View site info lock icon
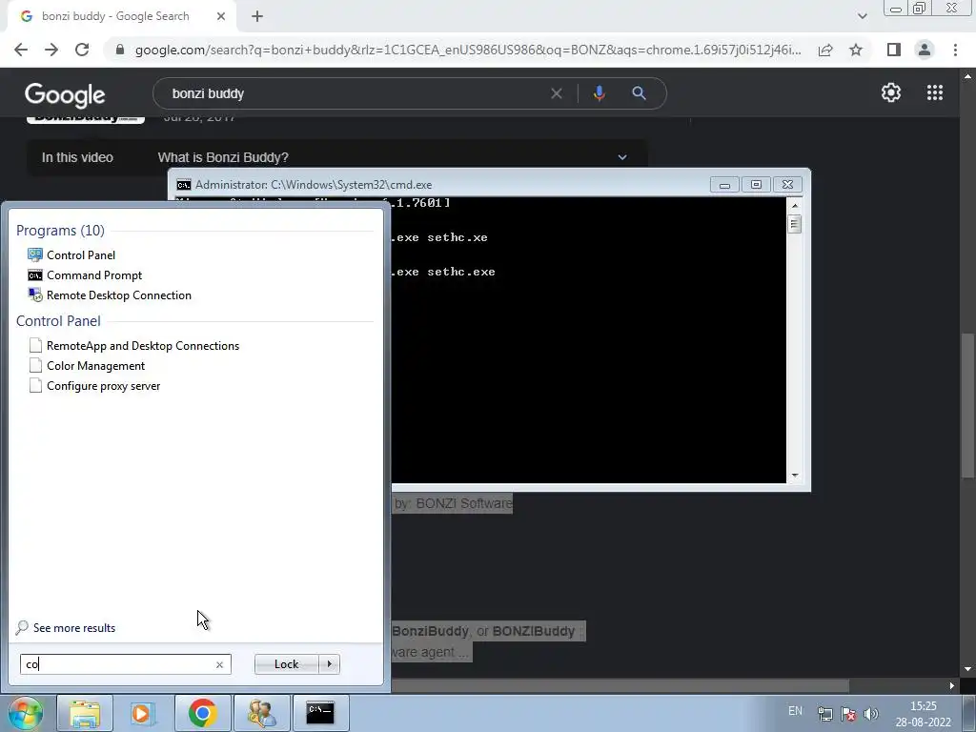 point(120,50)
